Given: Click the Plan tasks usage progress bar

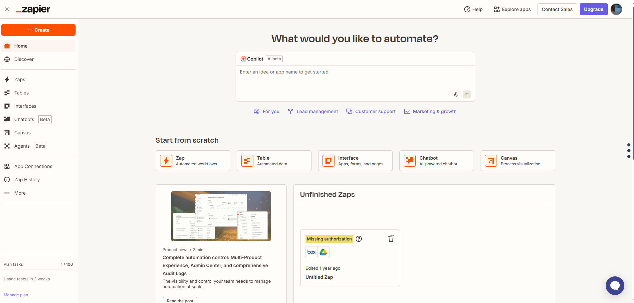Looking at the screenshot, I should 38,270.
